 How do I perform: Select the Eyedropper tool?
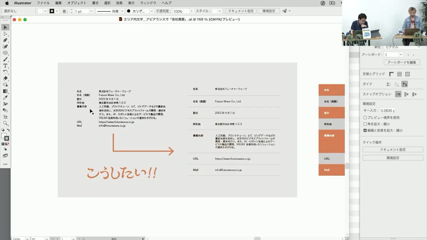tap(5, 98)
